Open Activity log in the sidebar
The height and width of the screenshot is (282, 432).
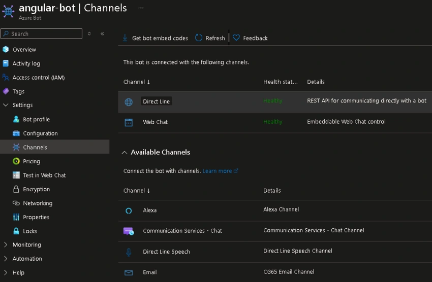[26, 63]
